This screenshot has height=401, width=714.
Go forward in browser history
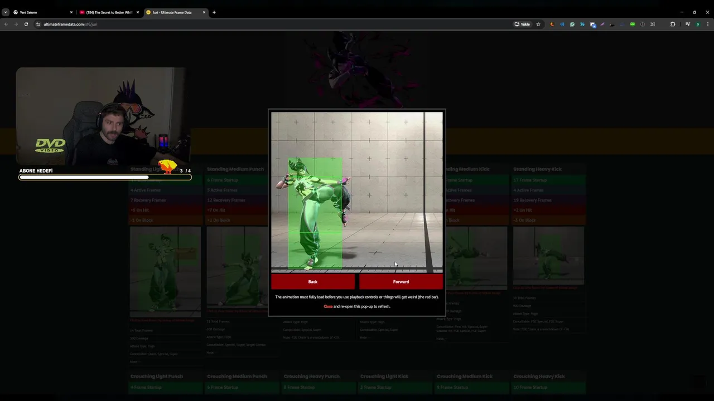[x=16, y=24]
